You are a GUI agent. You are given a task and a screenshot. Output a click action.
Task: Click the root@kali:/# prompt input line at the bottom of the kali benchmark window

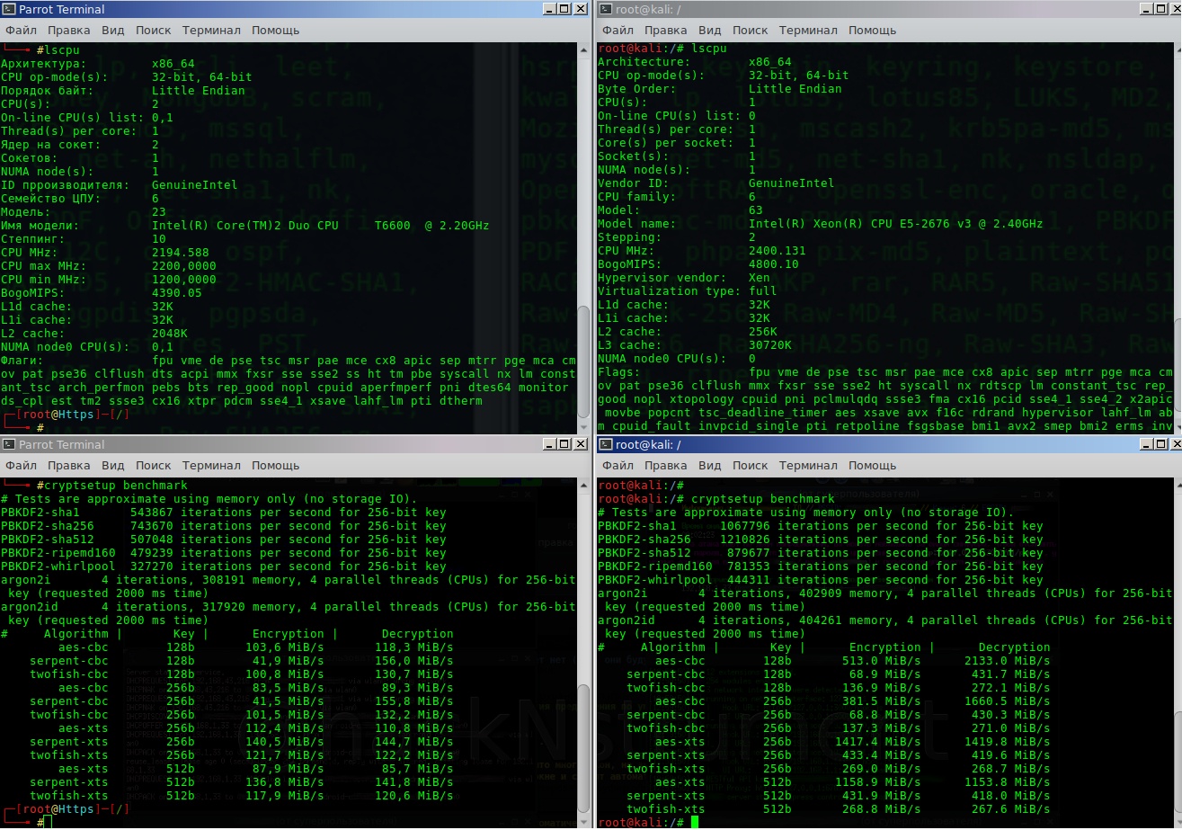coord(648,823)
